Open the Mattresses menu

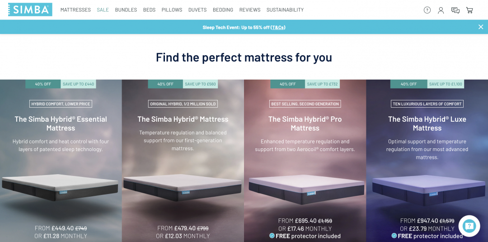75,10
